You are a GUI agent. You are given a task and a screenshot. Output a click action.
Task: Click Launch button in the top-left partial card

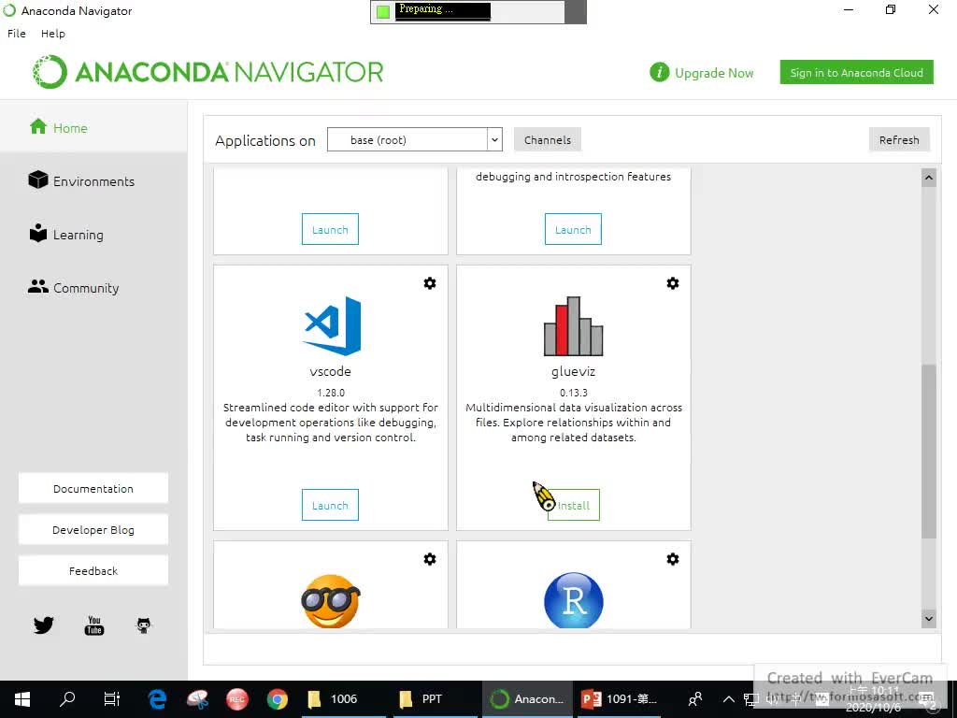pyautogui.click(x=330, y=229)
